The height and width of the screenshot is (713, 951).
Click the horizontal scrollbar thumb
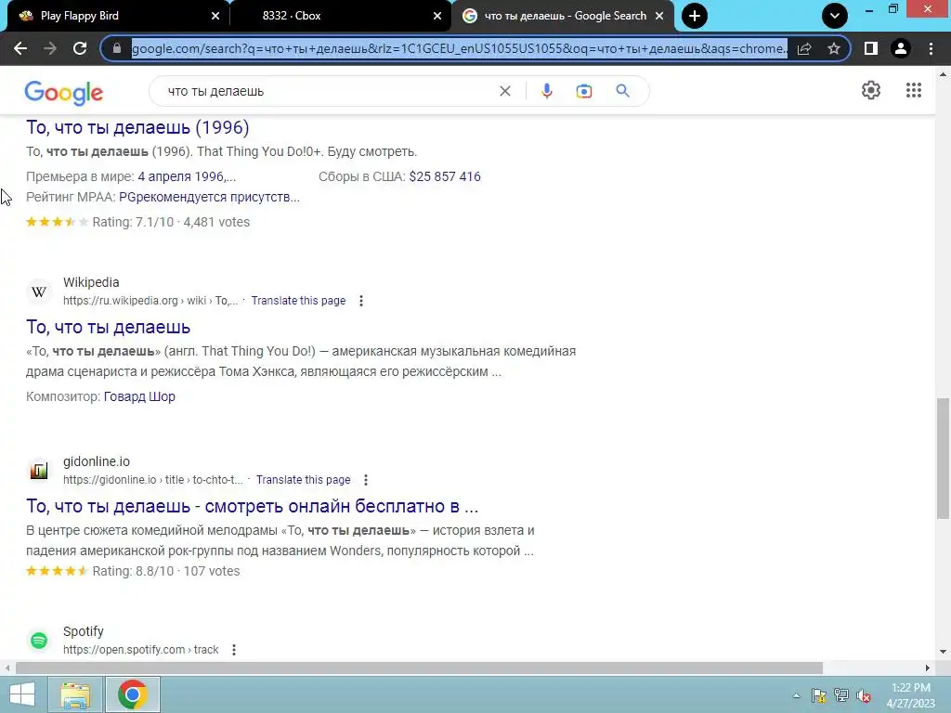coord(419,668)
